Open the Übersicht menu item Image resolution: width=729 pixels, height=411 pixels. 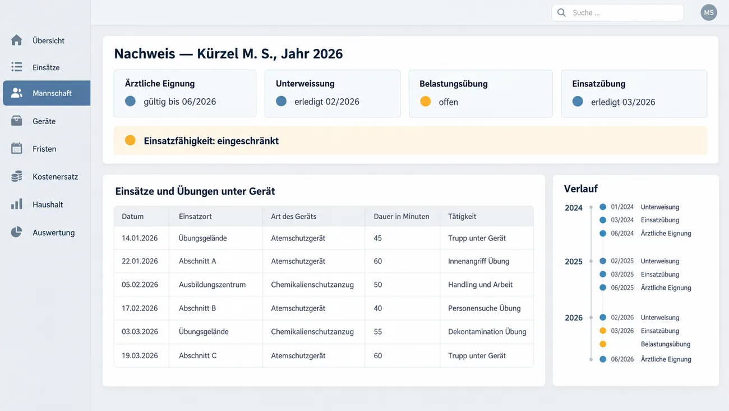click(46, 40)
